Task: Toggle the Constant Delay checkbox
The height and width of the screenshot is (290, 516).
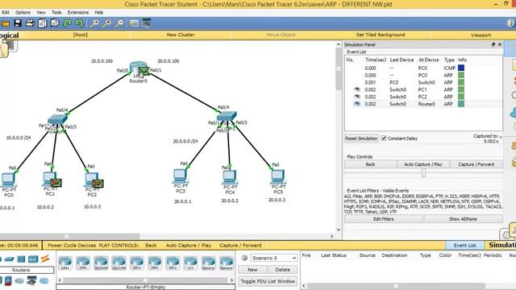Action: point(384,139)
